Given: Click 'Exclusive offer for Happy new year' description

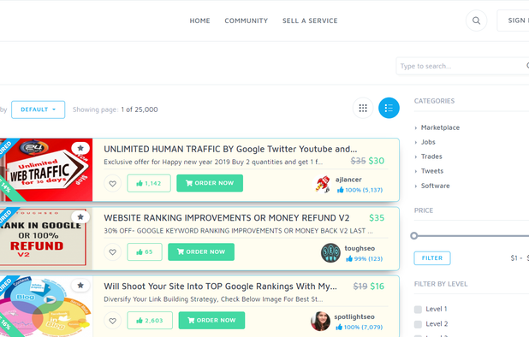Looking at the screenshot, I should point(213,163).
